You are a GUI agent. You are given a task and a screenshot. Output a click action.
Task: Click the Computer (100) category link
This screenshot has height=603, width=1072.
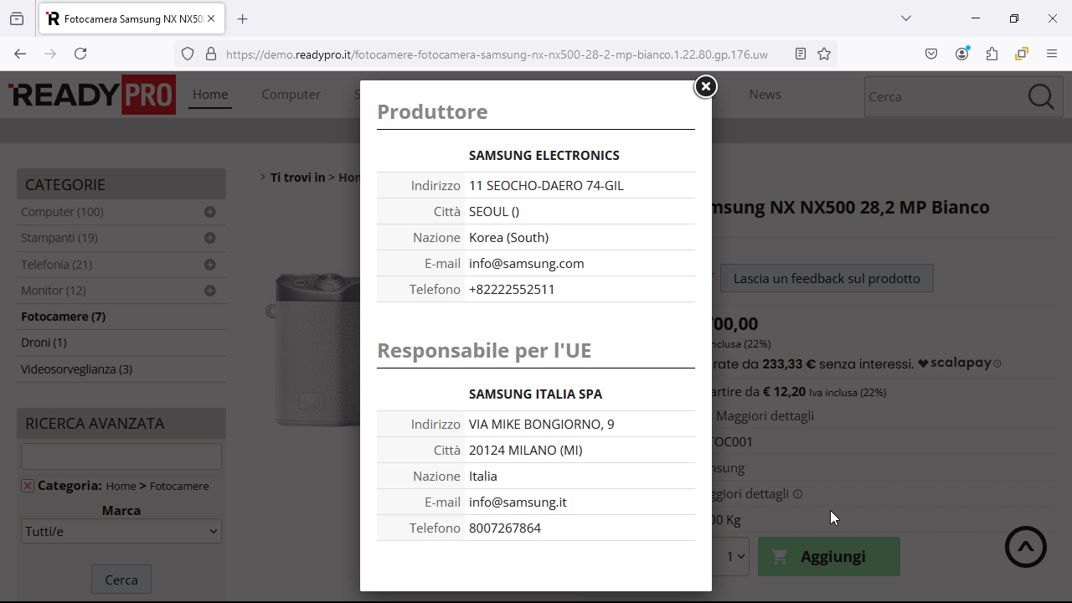pyautogui.click(x=62, y=212)
